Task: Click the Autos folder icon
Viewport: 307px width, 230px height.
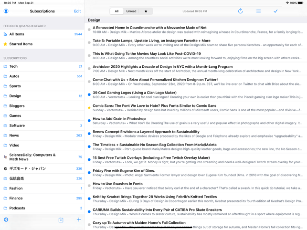Action: 5,76
